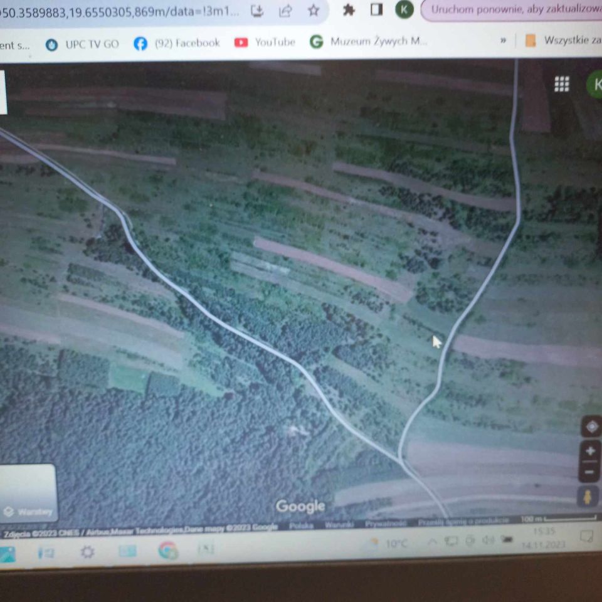Open the Chrome extensions puzzle icon
Screen dimensions: 602x602
(x=349, y=10)
